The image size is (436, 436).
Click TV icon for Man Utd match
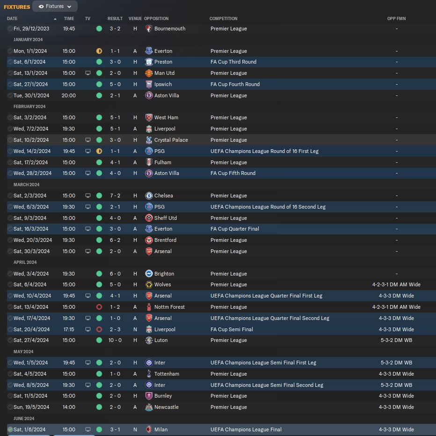point(88,73)
